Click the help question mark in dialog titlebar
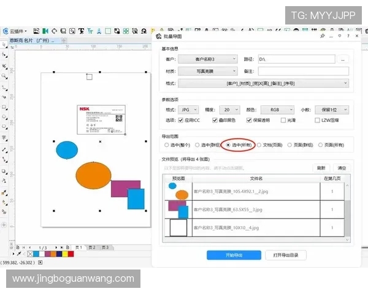This screenshot has width=368, height=294. click(x=348, y=36)
